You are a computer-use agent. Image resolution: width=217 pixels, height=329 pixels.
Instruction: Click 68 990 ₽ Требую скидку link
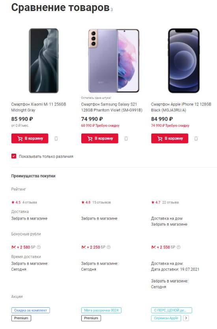[100, 126]
